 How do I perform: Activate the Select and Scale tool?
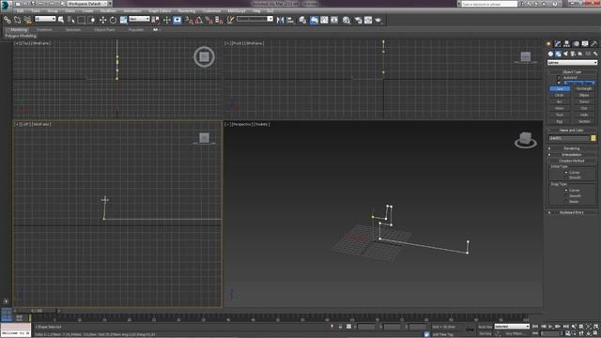click(123, 20)
